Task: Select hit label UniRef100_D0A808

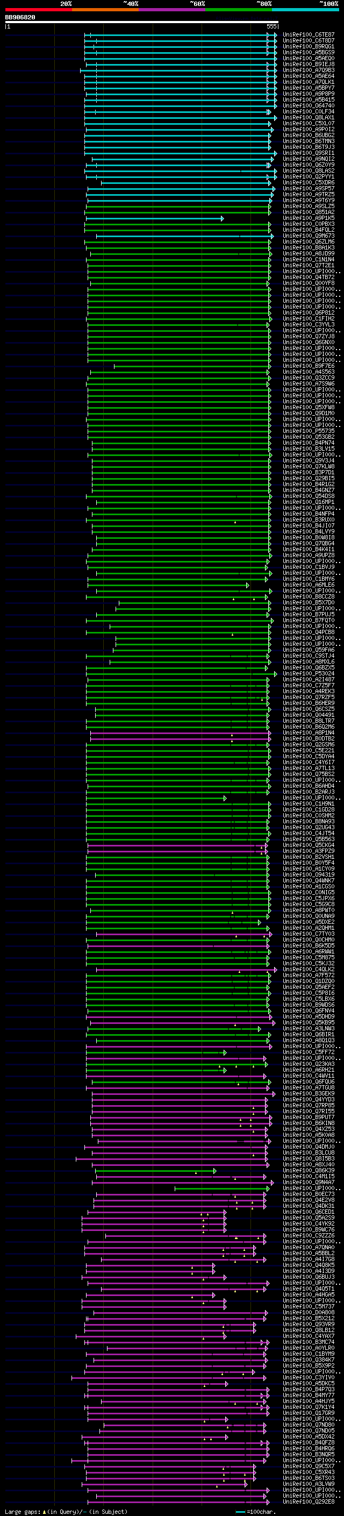Action: 309,1312
